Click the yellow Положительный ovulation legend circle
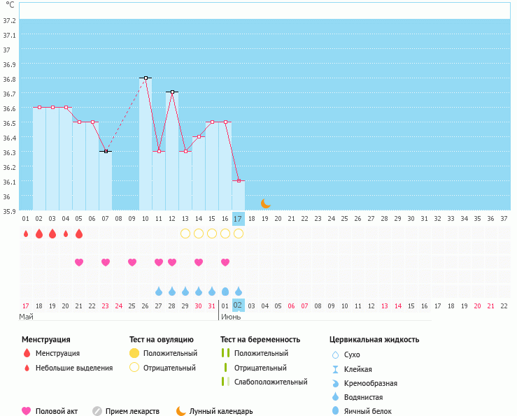 point(135,353)
